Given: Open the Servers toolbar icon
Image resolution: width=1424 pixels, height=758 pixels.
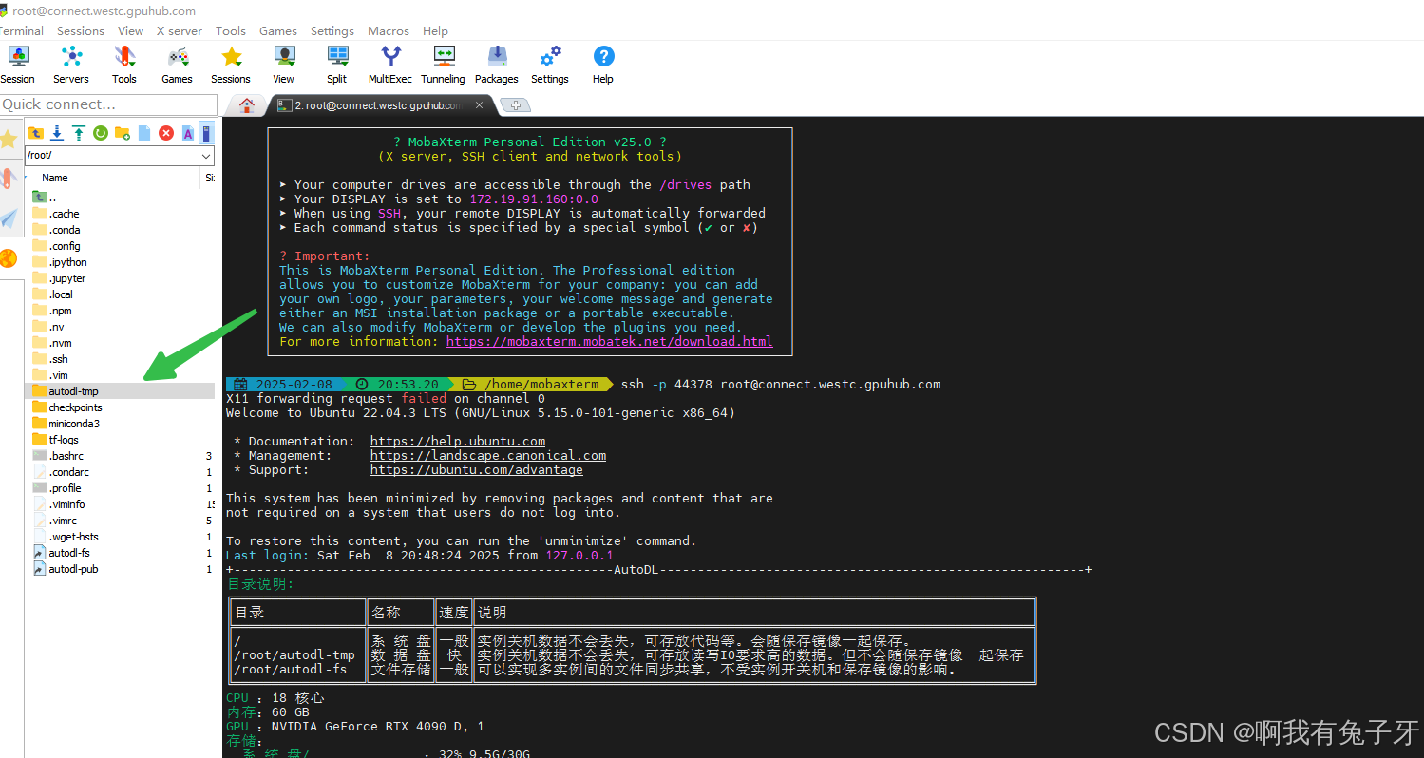Looking at the screenshot, I should pos(70,65).
